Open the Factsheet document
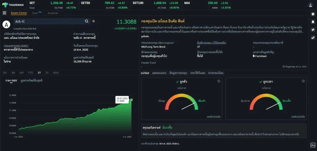The height and width of the screenshot is (151, 317). [x=260, y=56]
